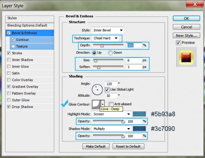Open the Gloss Contour picker arrow
The width and height of the screenshot is (205, 158).
tap(103, 105)
